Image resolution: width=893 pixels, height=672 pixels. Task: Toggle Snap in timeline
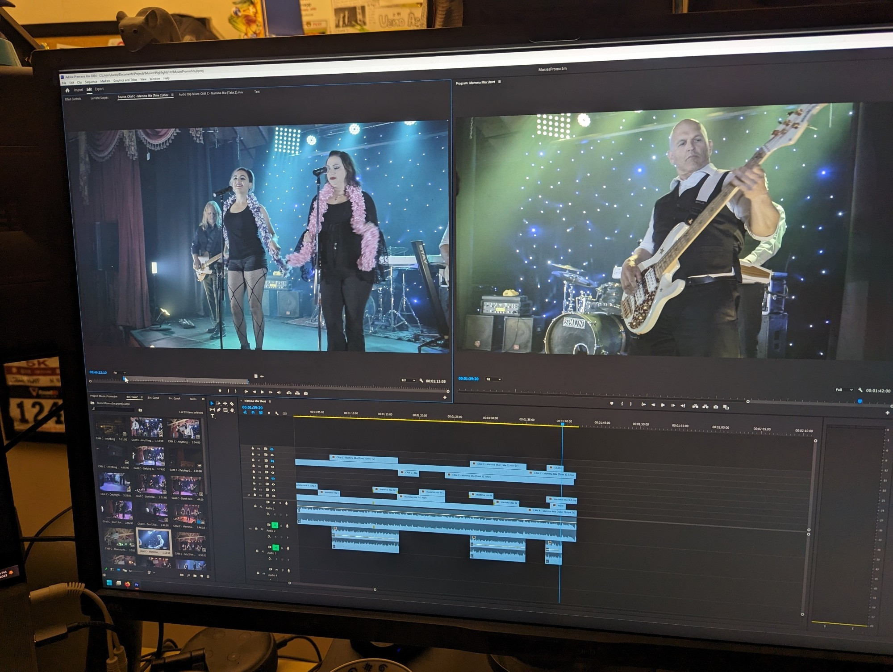(253, 413)
